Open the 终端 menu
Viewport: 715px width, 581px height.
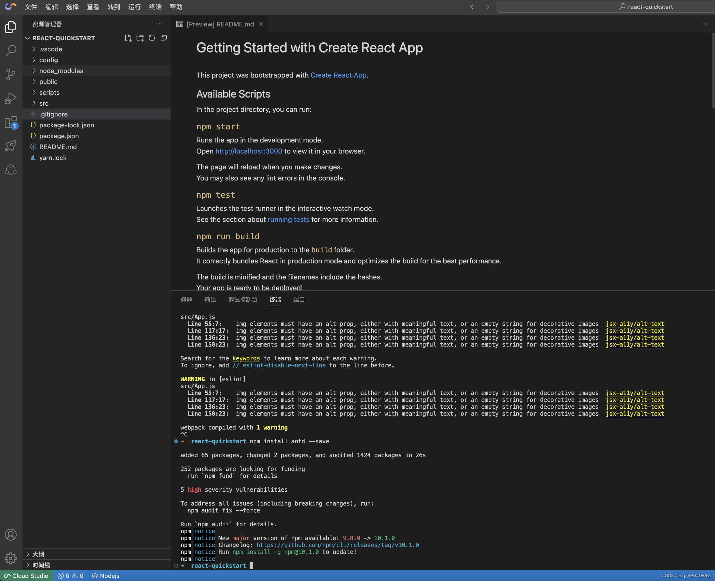point(155,7)
